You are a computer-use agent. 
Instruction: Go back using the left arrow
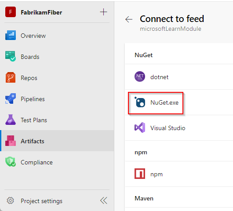129,19
